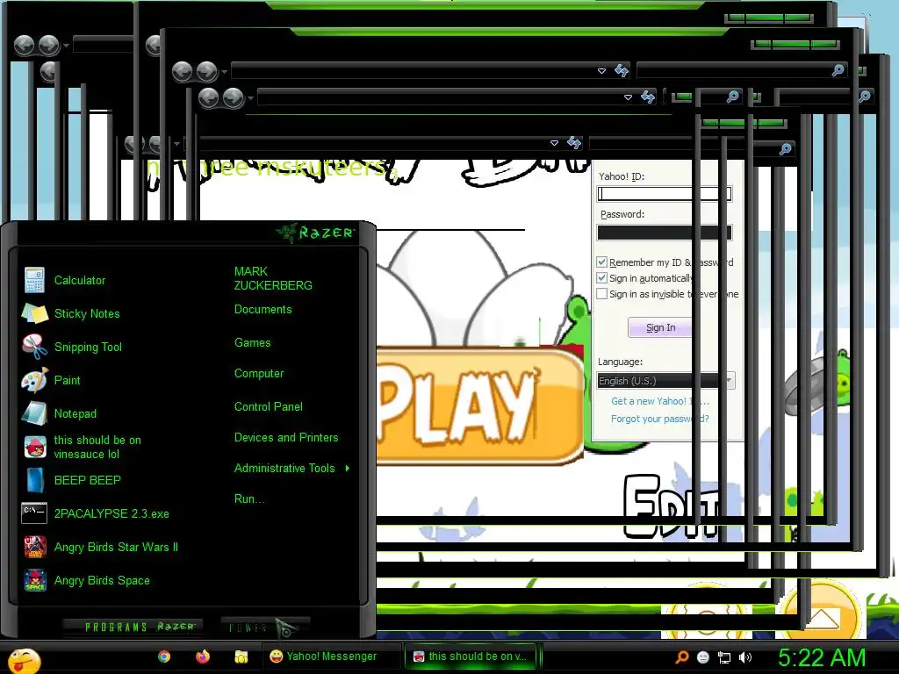The height and width of the screenshot is (674, 899).
Task: Click the Password input field
Action: [664, 232]
